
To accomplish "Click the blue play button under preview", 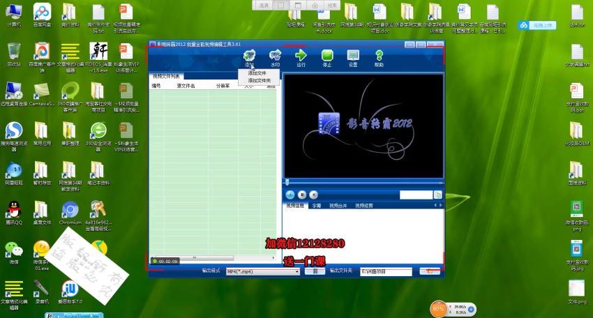I will [x=290, y=195].
